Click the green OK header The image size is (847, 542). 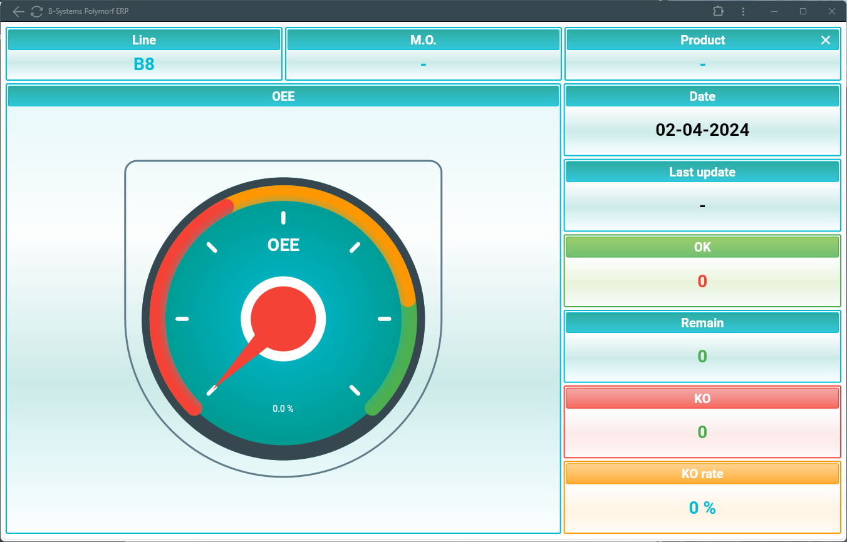pyautogui.click(x=702, y=247)
